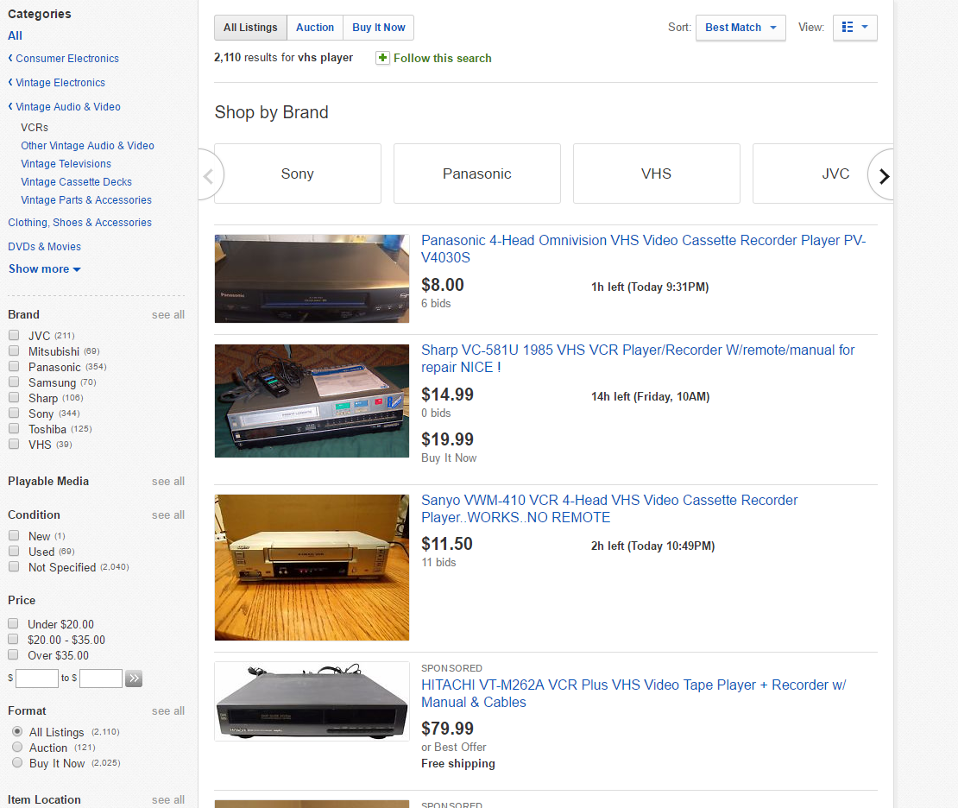Viewport: 958px width, 808px height.
Task: Check the Toshiba brand checkbox
Action: click(14, 428)
